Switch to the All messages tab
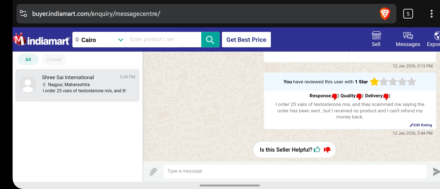The width and height of the screenshot is (440, 189). (28, 59)
